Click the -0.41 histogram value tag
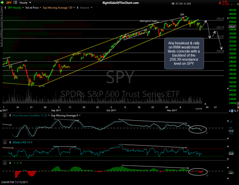The width and height of the screenshot is (239, 185). point(231,173)
